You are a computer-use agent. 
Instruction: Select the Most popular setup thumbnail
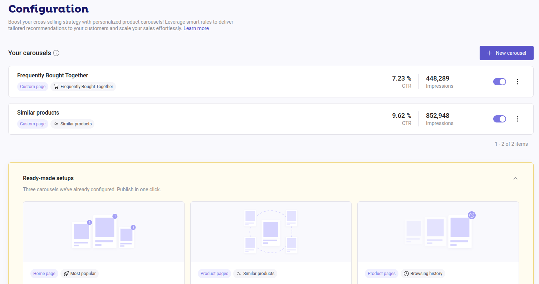click(x=104, y=232)
